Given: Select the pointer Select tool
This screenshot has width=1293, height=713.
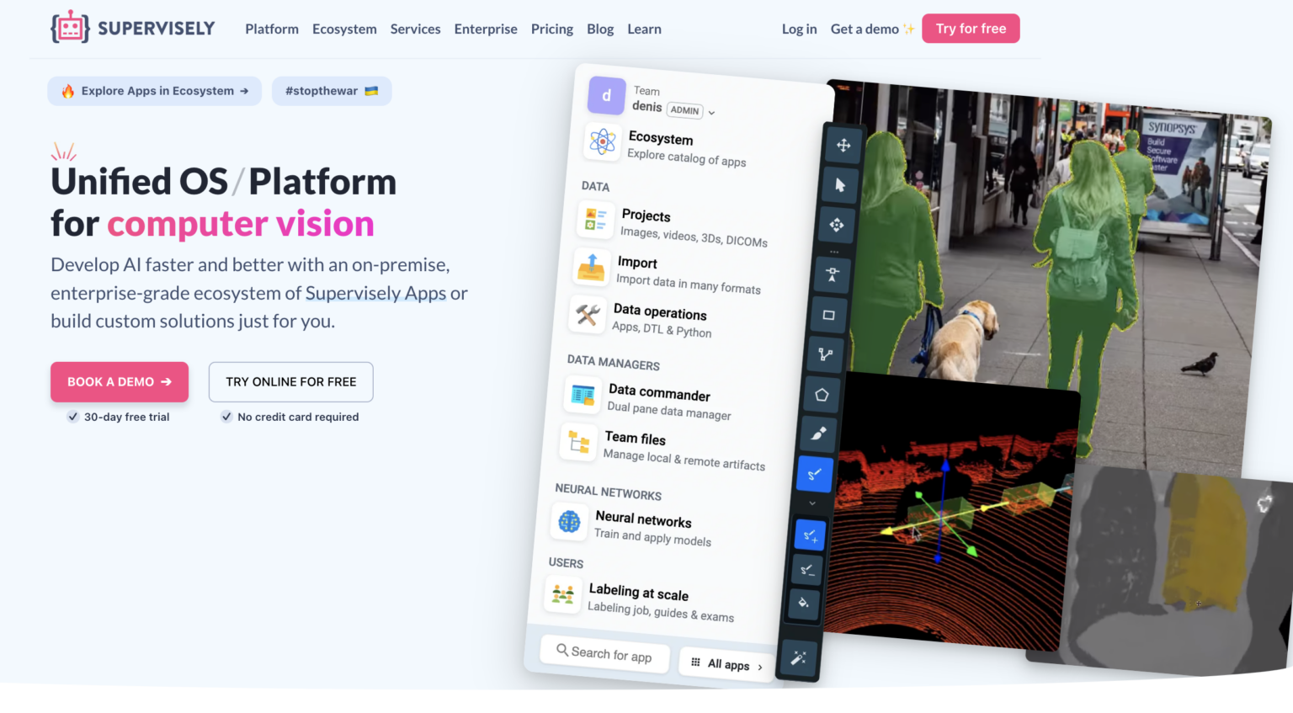Looking at the screenshot, I should pyautogui.click(x=838, y=186).
